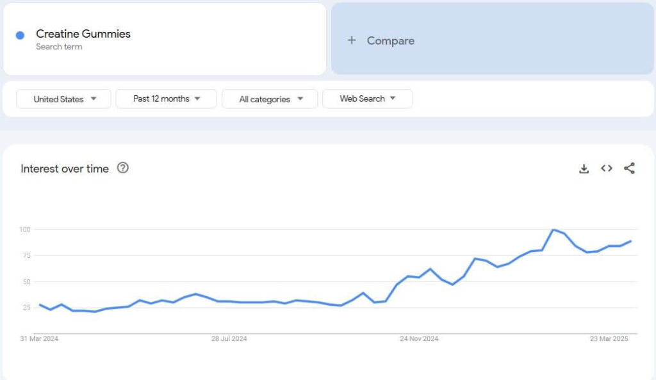656x380 pixels.
Task: Click the plus icon beside Compare
Action: pyautogui.click(x=351, y=40)
